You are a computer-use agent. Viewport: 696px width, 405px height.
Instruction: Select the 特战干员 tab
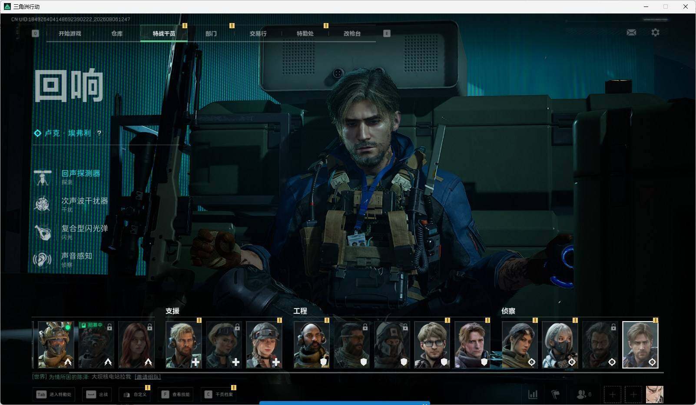point(164,33)
